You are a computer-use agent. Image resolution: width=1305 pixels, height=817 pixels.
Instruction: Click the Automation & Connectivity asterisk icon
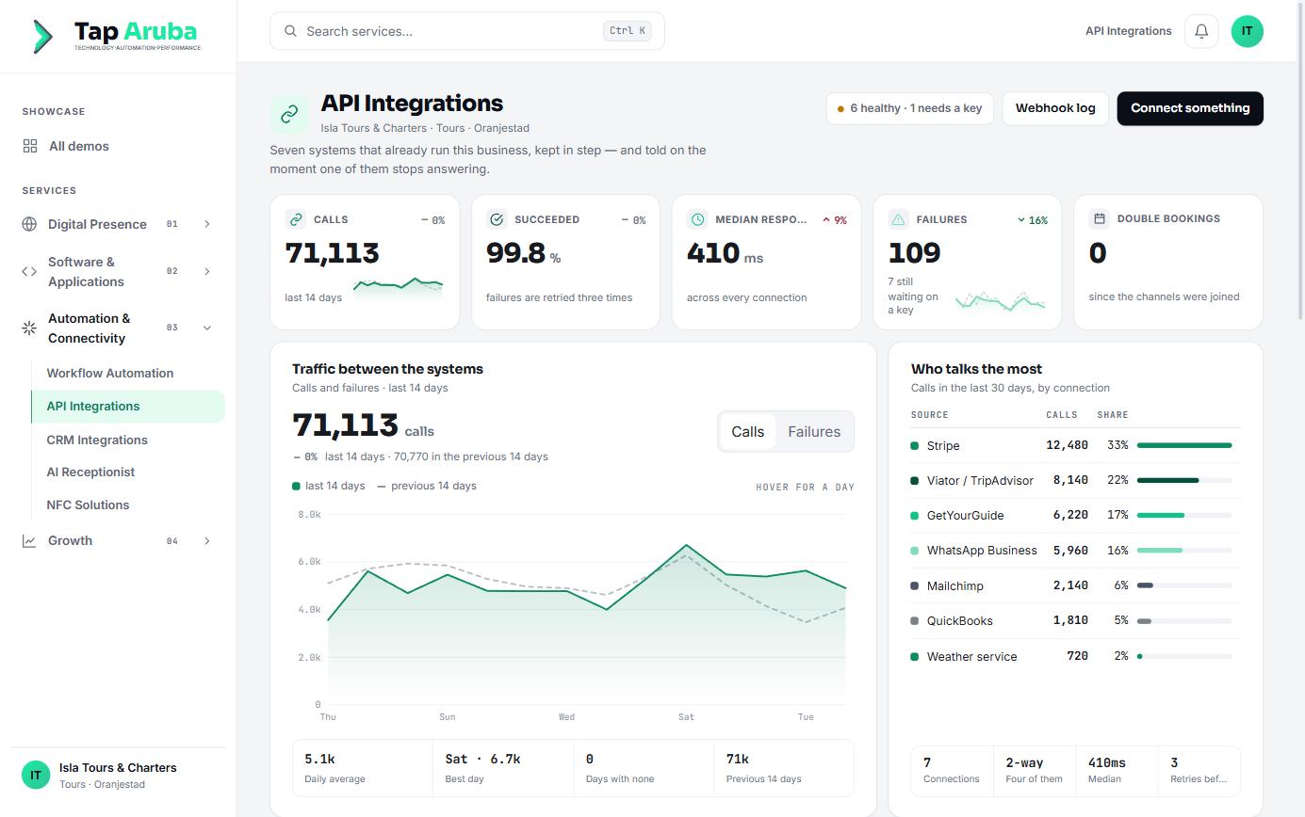click(x=29, y=328)
